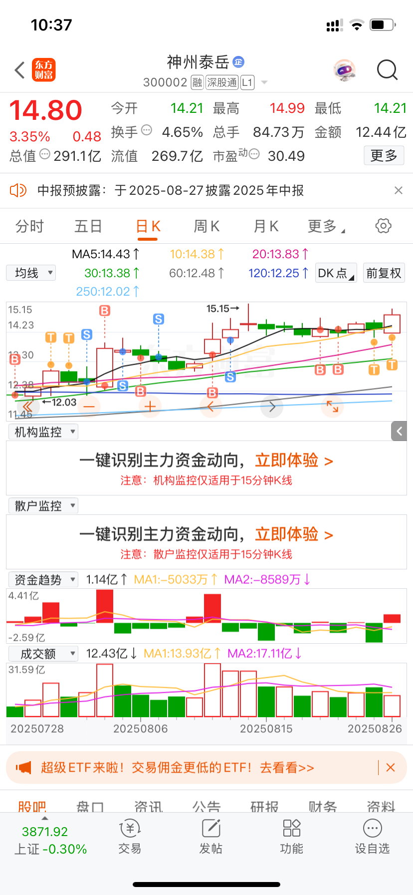The height and width of the screenshot is (895, 413).
Task: Tap the 交易 trade icon
Action: click(130, 837)
